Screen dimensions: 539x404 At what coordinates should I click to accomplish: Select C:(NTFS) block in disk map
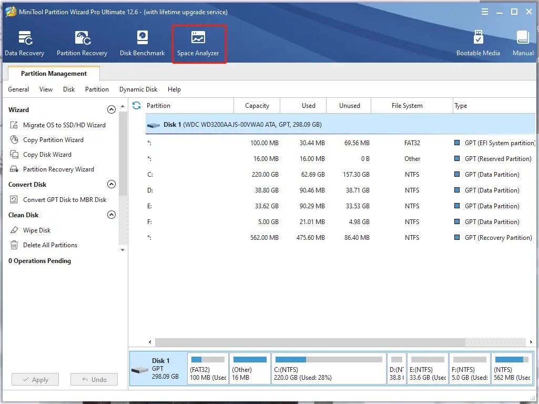click(329, 369)
